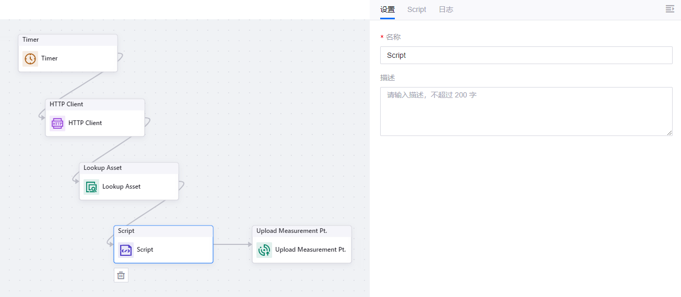Click into the 描述 description text area
681x297 pixels.
526,111
